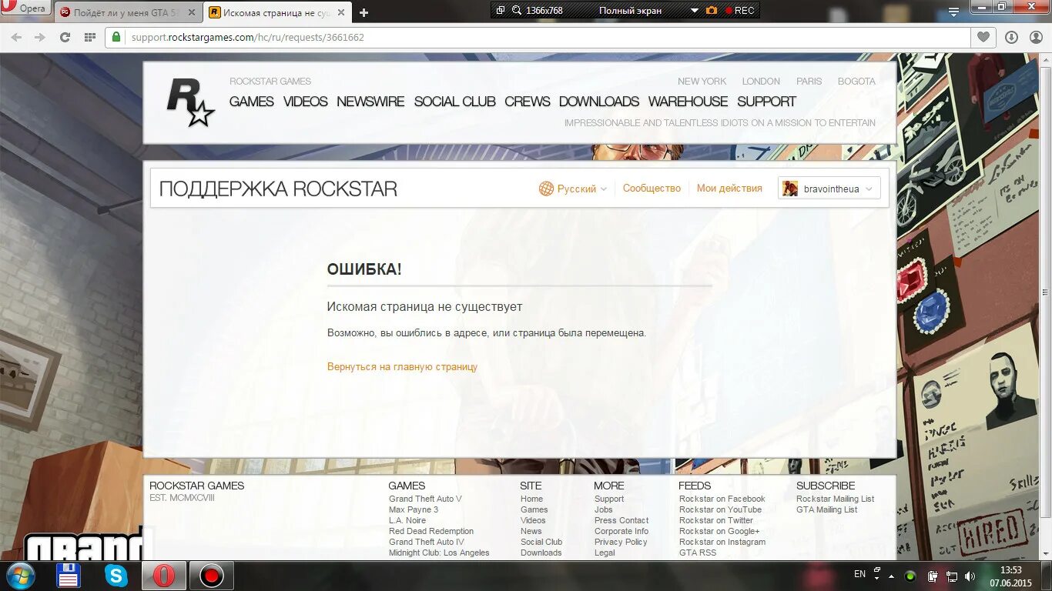Open VIDEOS in the Rockstar navigation
This screenshot has width=1052, height=591.
pos(305,102)
